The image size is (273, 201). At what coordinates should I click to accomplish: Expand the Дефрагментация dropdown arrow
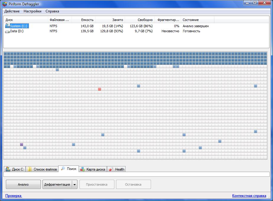(74, 184)
